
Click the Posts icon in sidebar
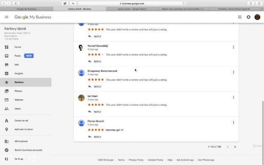(7, 56)
